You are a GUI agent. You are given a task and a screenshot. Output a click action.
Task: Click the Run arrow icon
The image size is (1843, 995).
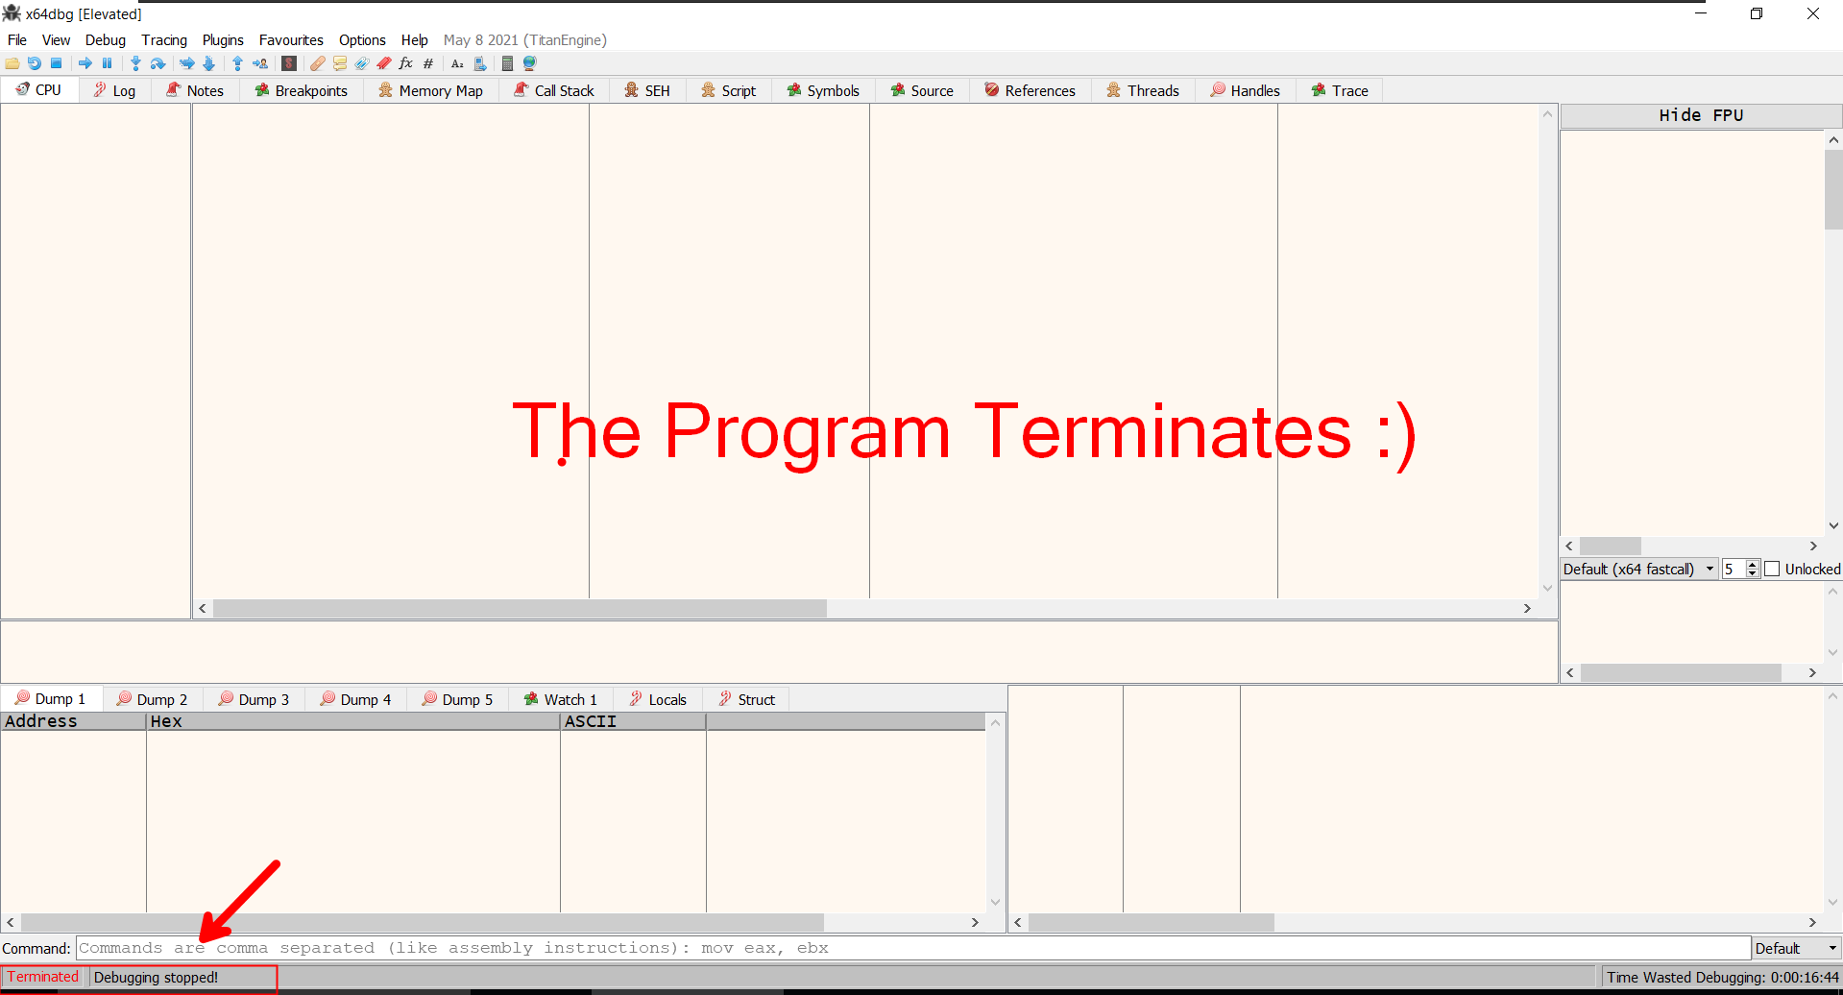[x=85, y=63]
